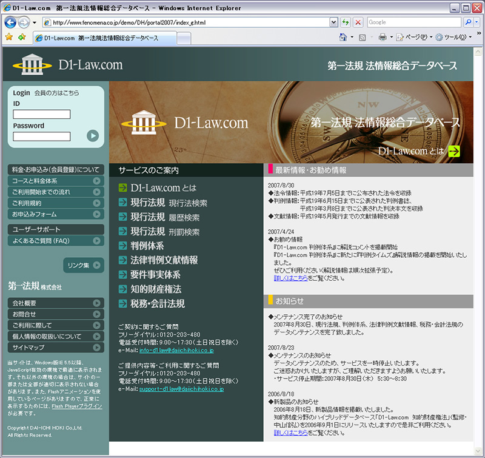The image size is (485, 458).
Task: Open the Print options dropdown arrow
Action: [x=391, y=38]
